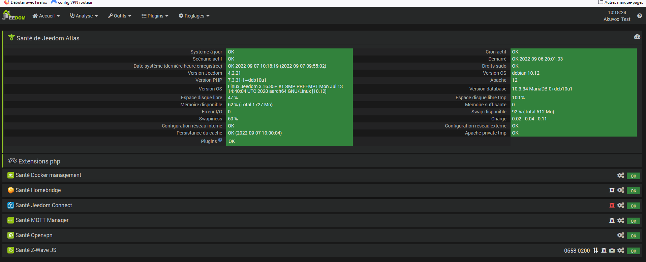Click the Jeedom logo in the navbar

click(14, 15)
